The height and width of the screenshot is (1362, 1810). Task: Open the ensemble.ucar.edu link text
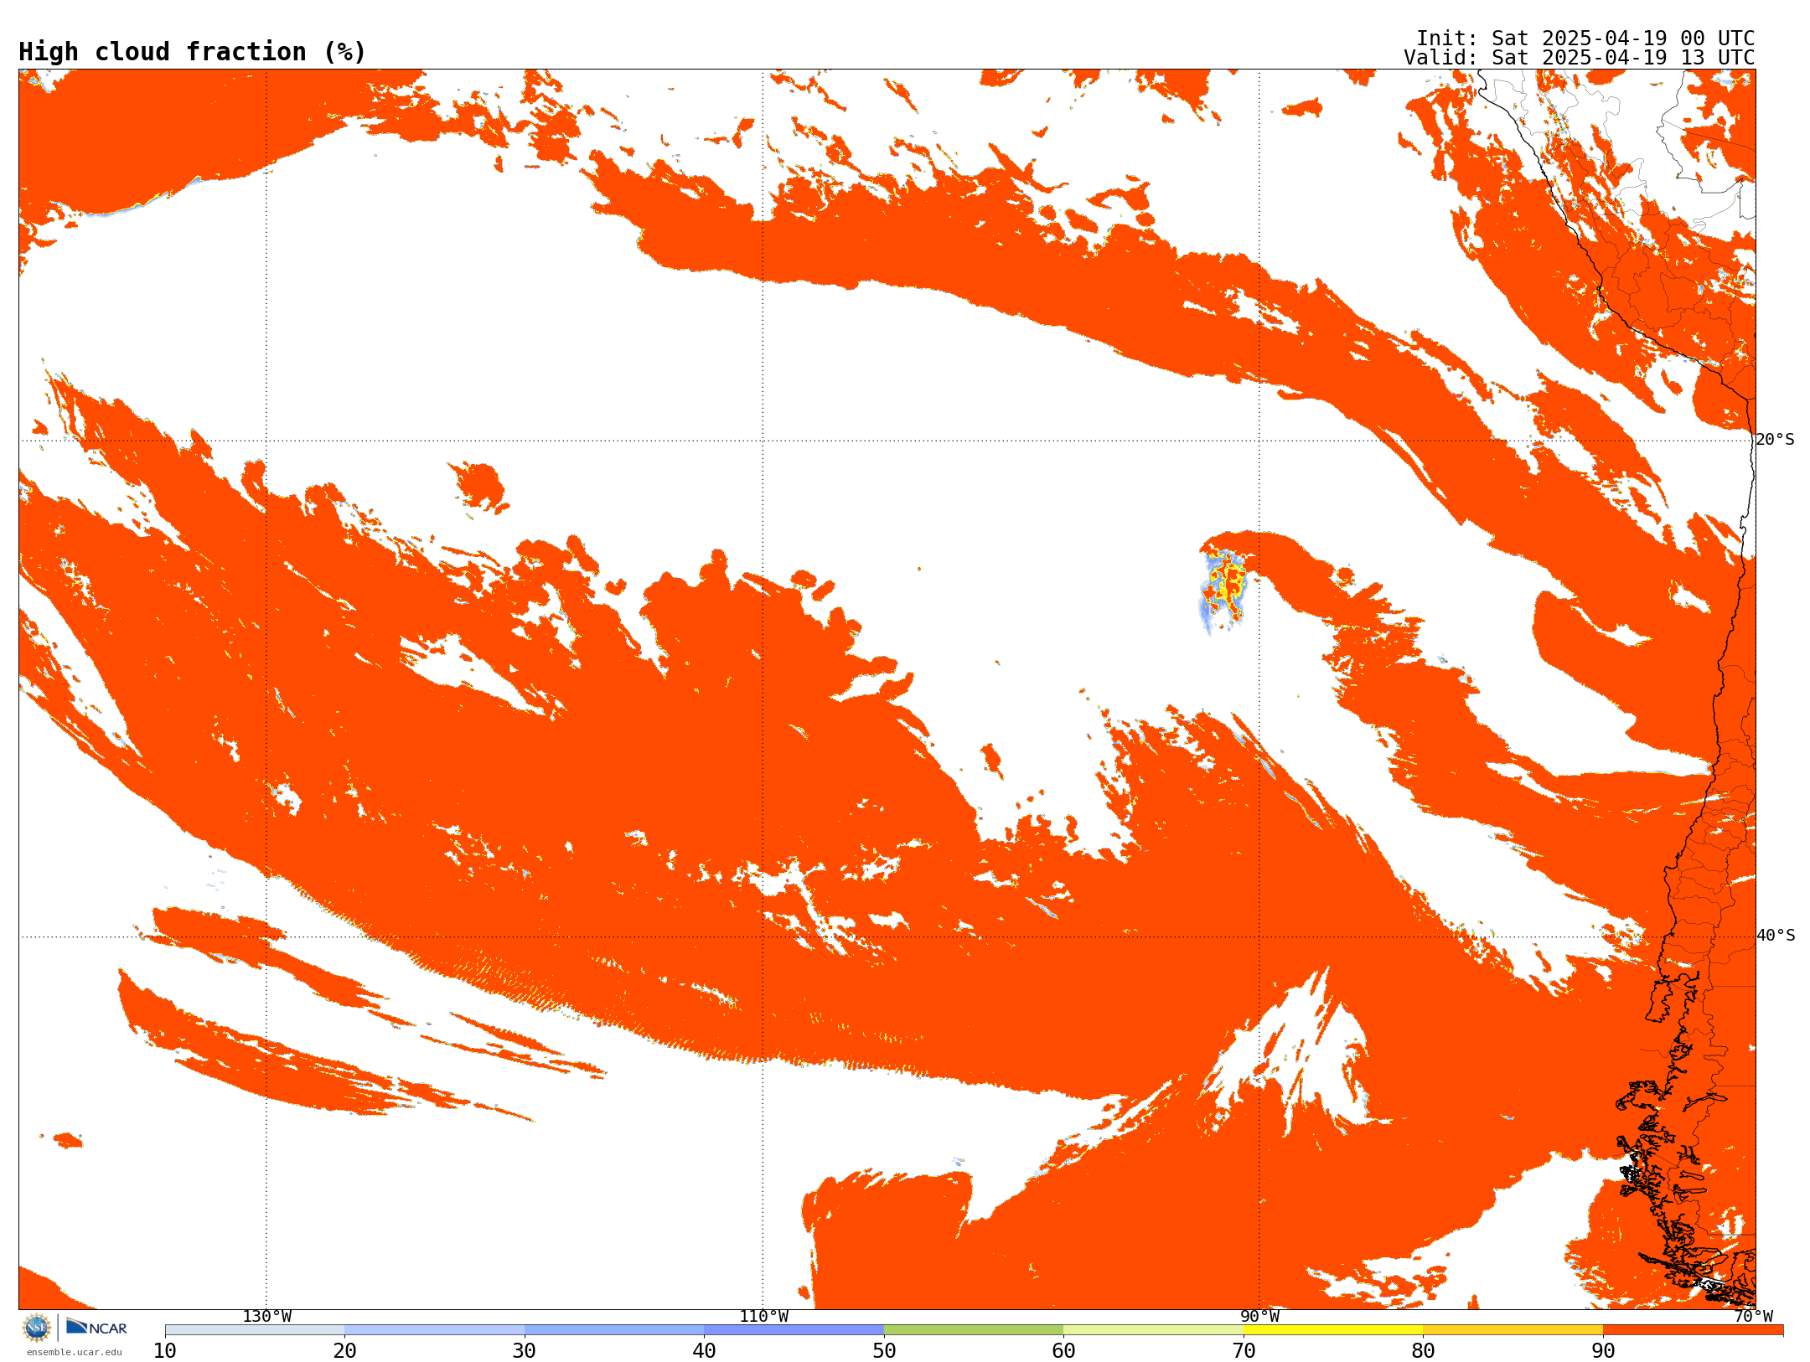pyautogui.click(x=75, y=1352)
